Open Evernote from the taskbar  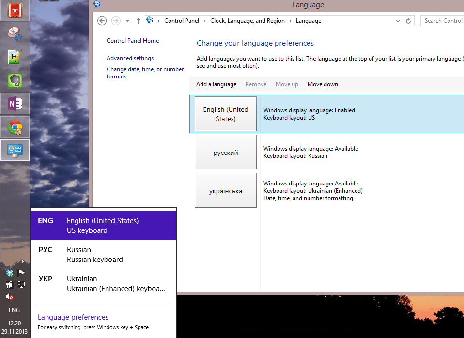(x=15, y=80)
